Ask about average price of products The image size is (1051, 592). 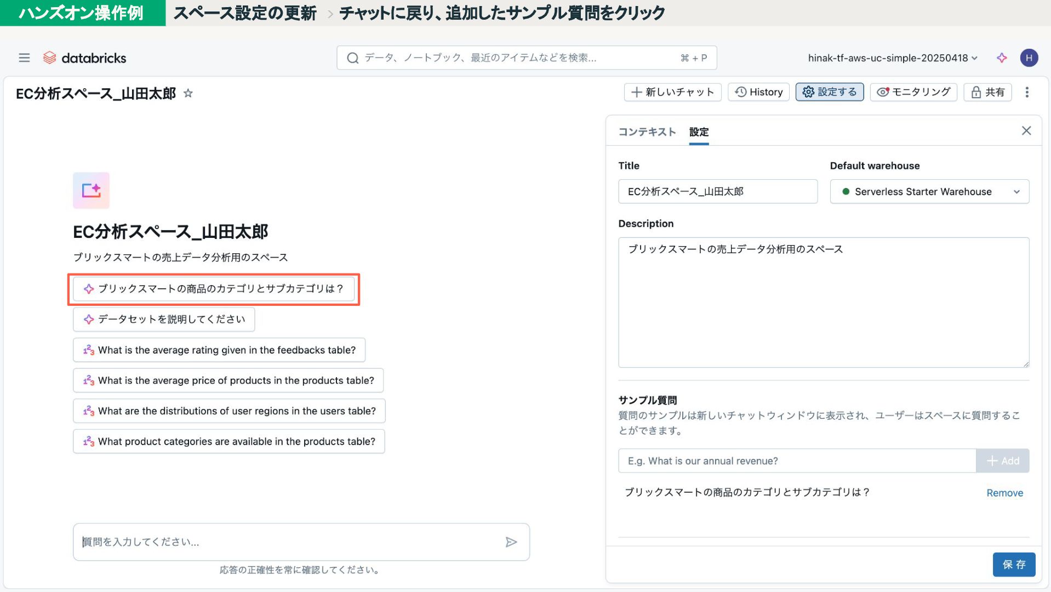pyautogui.click(x=228, y=380)
